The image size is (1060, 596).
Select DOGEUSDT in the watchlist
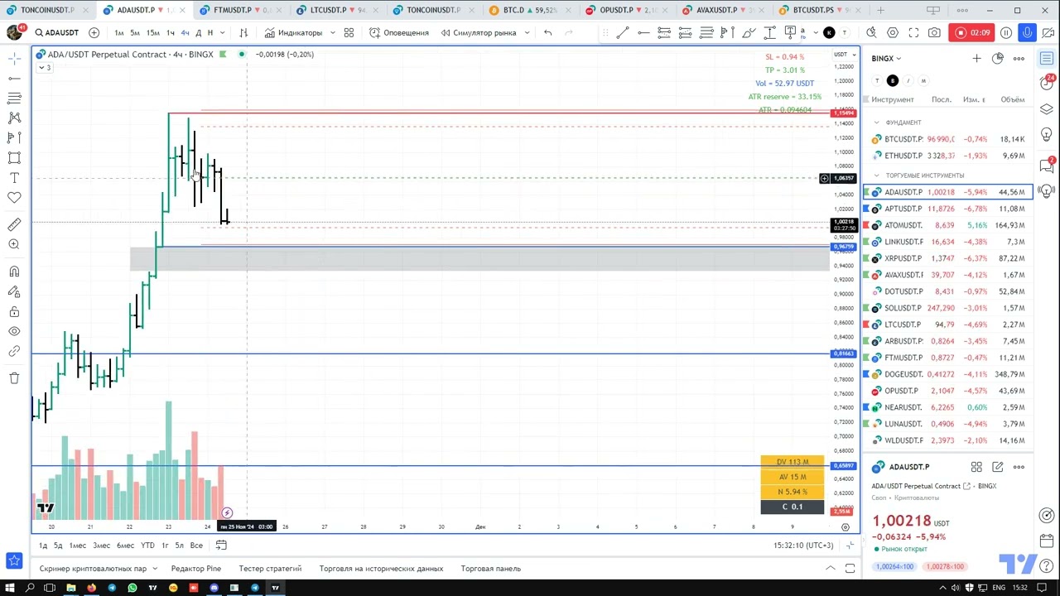coord(948,374)
